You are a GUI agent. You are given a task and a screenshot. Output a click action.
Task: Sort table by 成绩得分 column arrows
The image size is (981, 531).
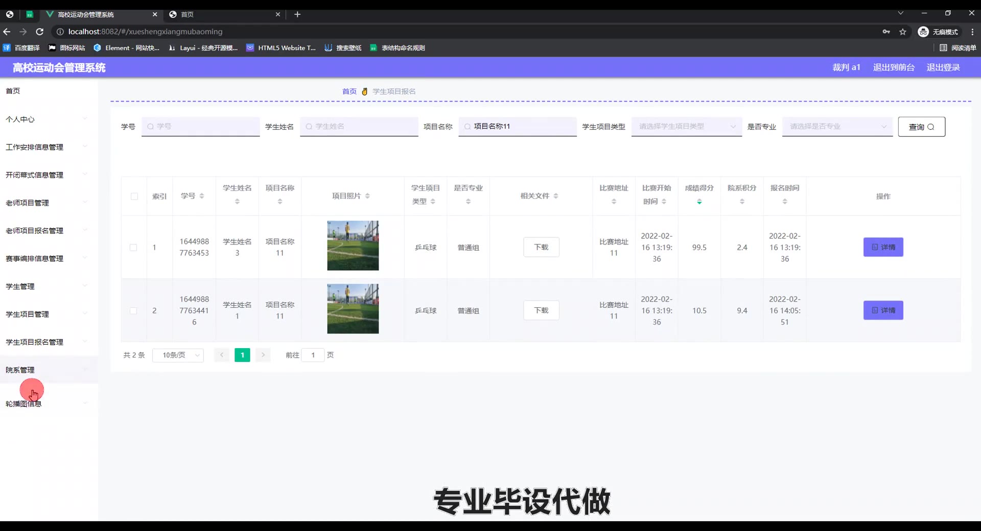(x=699, y=202)
